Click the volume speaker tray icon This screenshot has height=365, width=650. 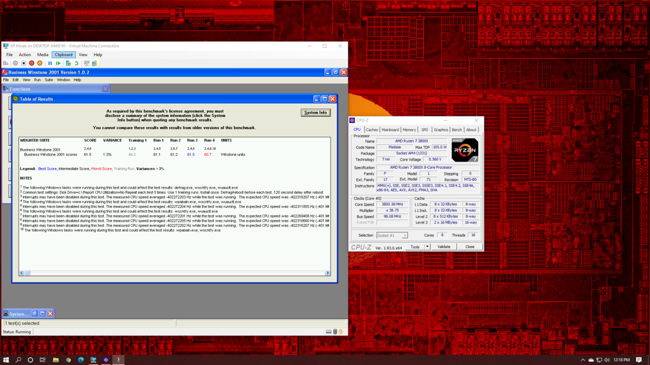(x=607, y=360)
